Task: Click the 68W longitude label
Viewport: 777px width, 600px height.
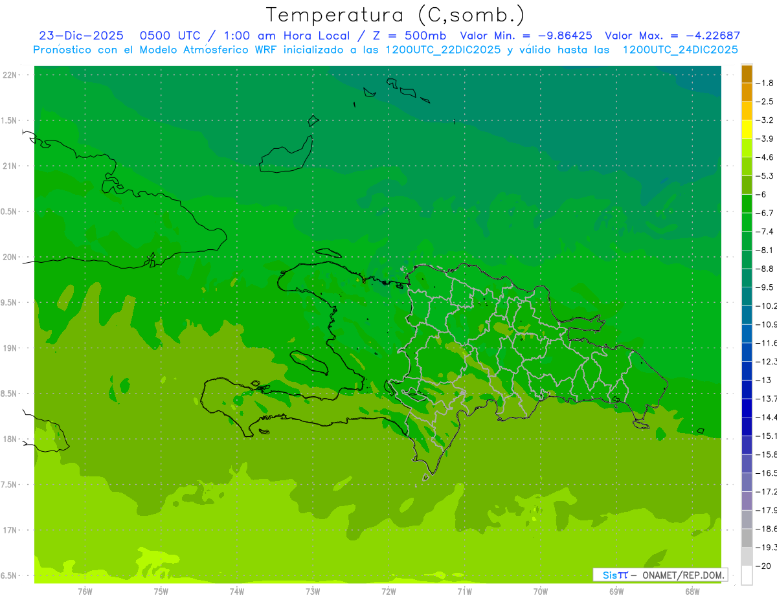Action: (692, 591)
